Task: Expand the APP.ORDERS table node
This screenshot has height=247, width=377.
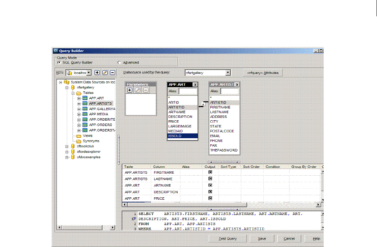Action: [79, 125]
